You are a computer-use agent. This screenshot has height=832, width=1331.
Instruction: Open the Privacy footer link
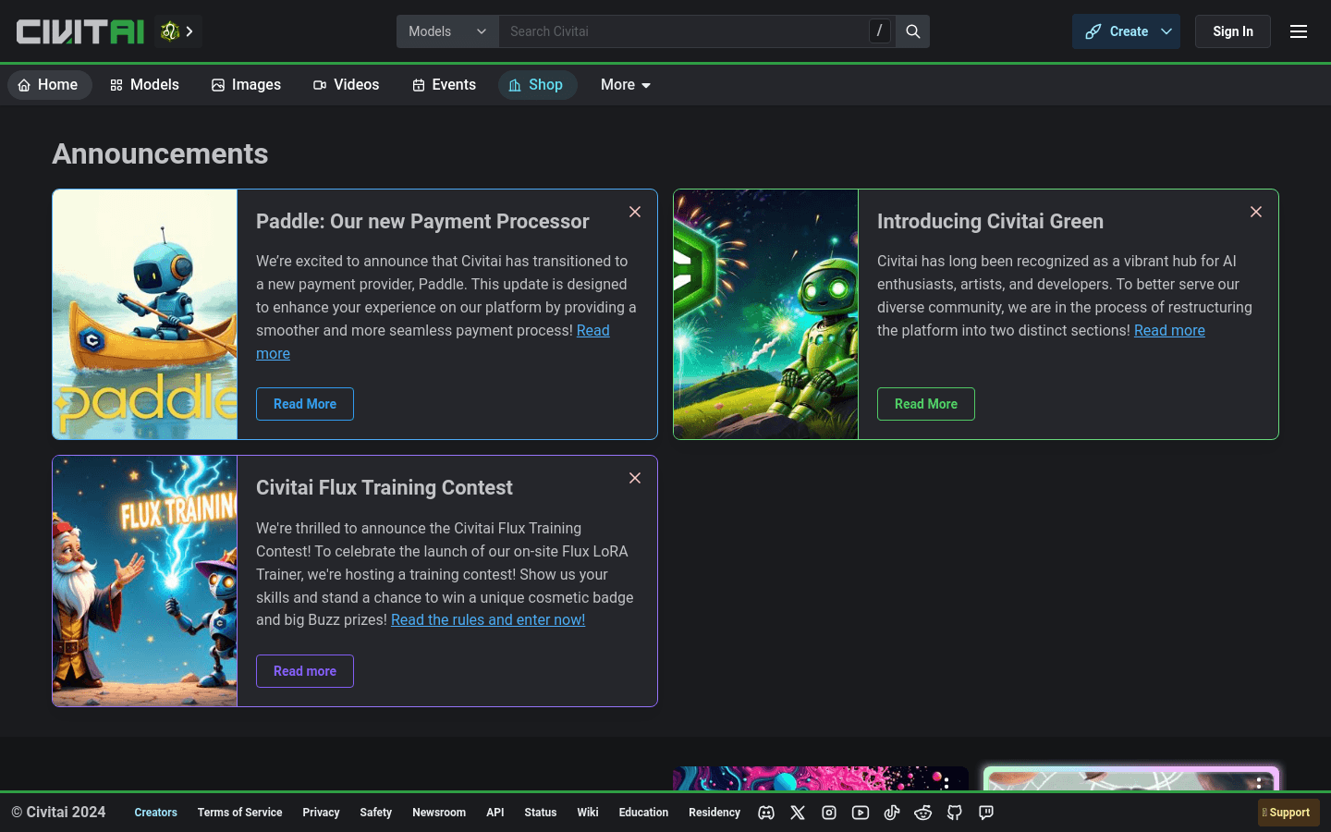point(321,813)
